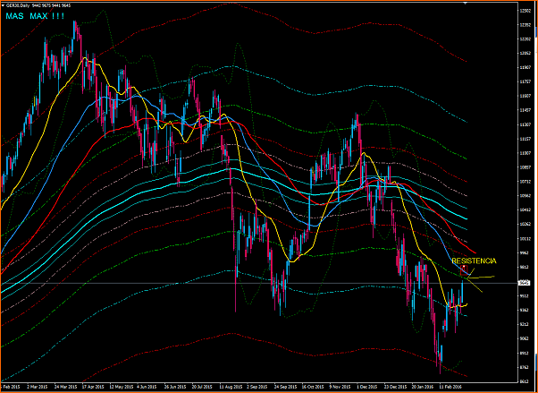Click the 11 Aug 2015 date label
The width and height of the screenshot is (538, 393).
click(231, 386)
